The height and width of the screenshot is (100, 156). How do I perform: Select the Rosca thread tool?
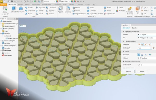[x=90, y=8]
